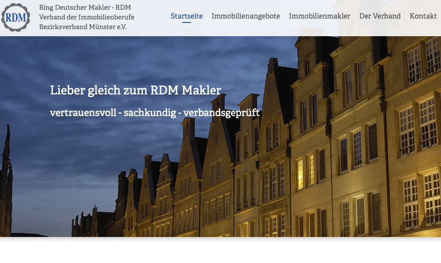441x263 pixels.
Task: Click the RDM logo badge
Action: pyautogui.click(x=16, y=17)
